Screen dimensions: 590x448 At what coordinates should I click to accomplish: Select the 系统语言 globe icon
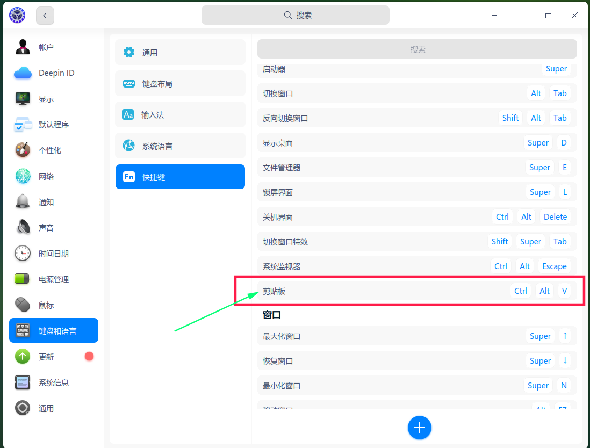pyautogui.click(x=128, y=146)
